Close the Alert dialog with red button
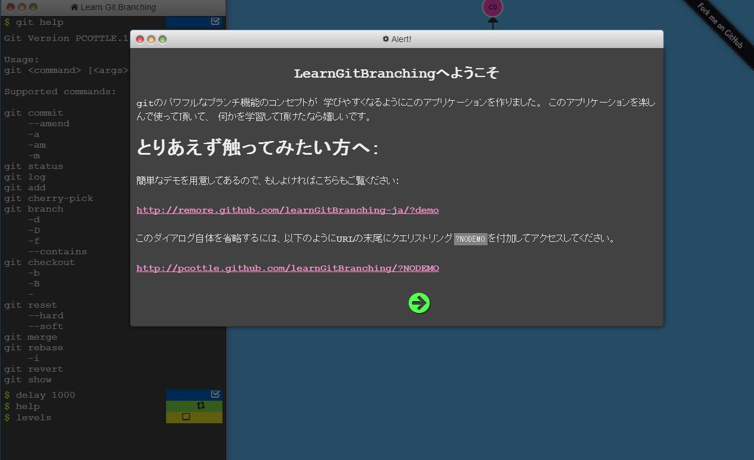Screen dimensions: 754x460 pyautogui.click(x=140, y=40)
